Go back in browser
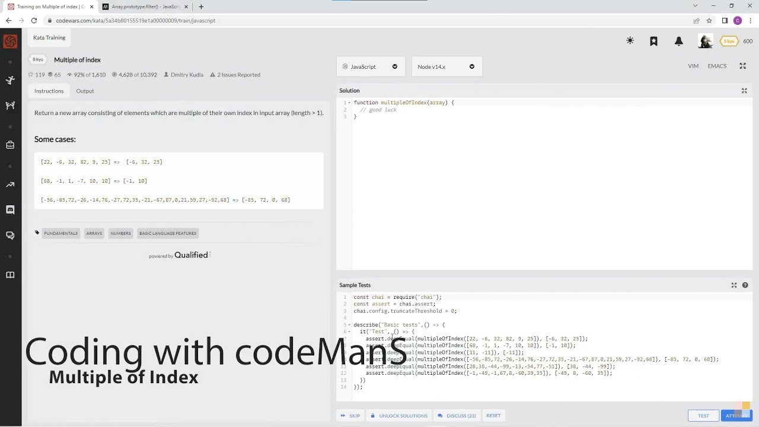Screen dimensions: 759x427 point(8,20)
